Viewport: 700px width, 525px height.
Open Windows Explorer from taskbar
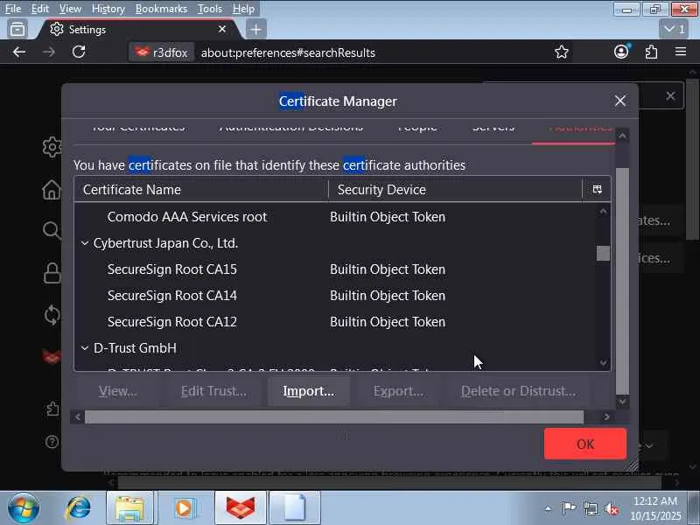point(129,508)
